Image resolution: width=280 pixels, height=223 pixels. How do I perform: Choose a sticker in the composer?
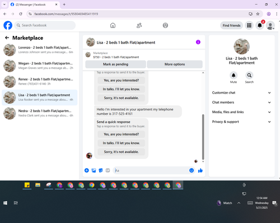coord(101,170)
